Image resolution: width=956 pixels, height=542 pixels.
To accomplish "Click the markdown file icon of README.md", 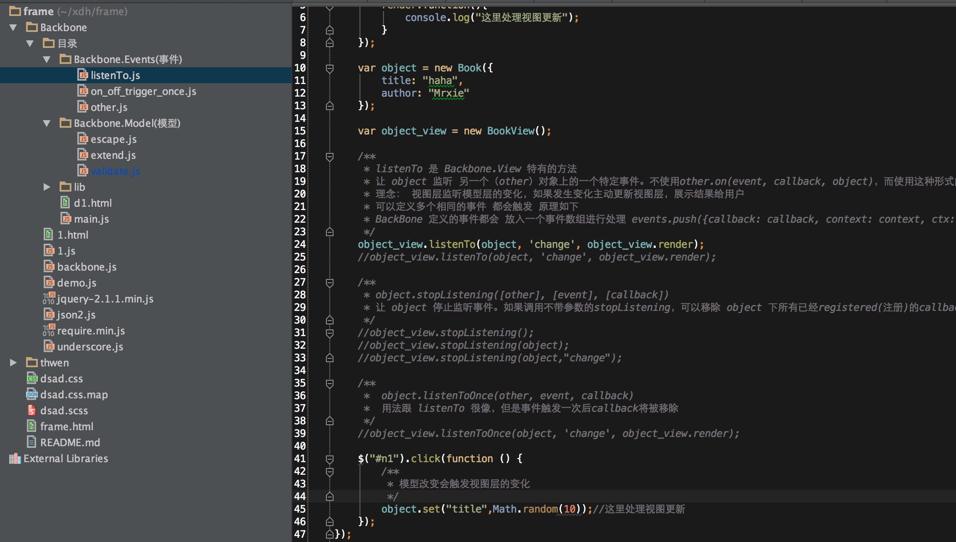I will pyautogui.click(x=32, y=442).
